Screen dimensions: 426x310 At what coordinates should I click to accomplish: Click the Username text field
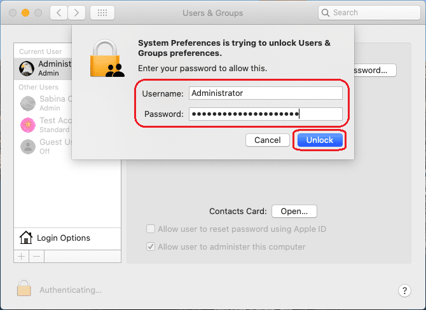pyautogui.click(x=265, y=93)
